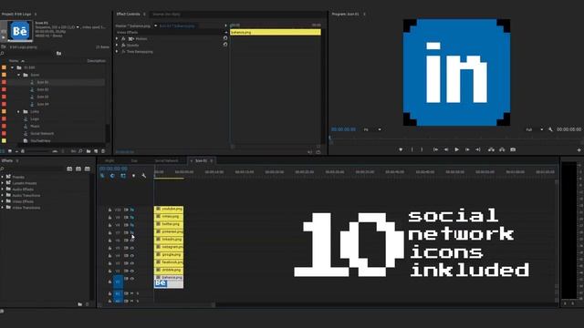Switch Project panel to icon view
This screenshot has height=328, width=584.
(x=10, y=151)
